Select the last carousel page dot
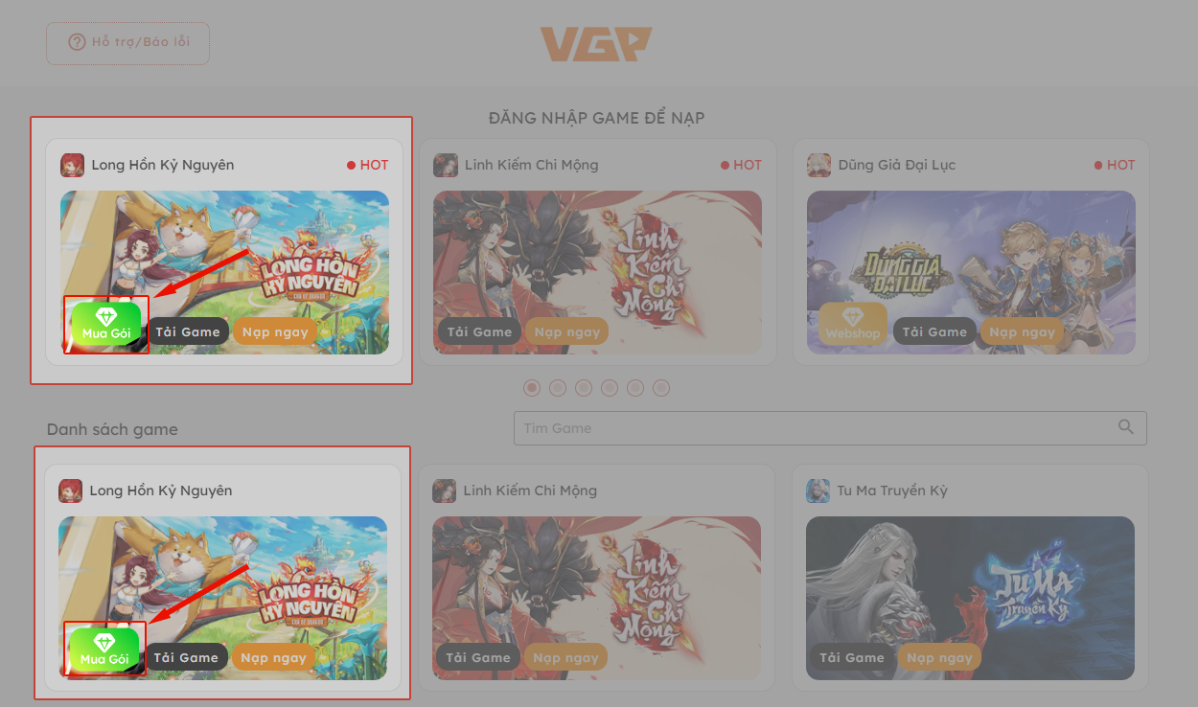The width and height of the screenshot is (1198, 707). pos(661,388)
